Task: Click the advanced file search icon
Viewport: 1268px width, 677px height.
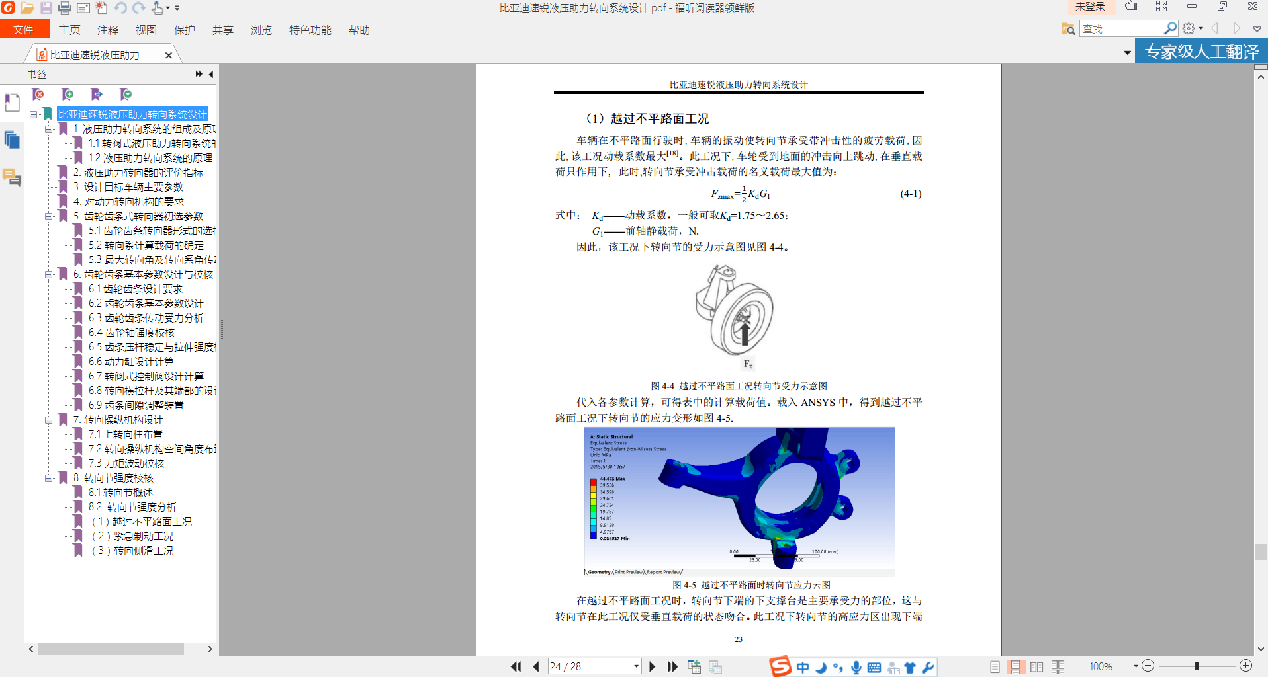Action: [1068, 29]
